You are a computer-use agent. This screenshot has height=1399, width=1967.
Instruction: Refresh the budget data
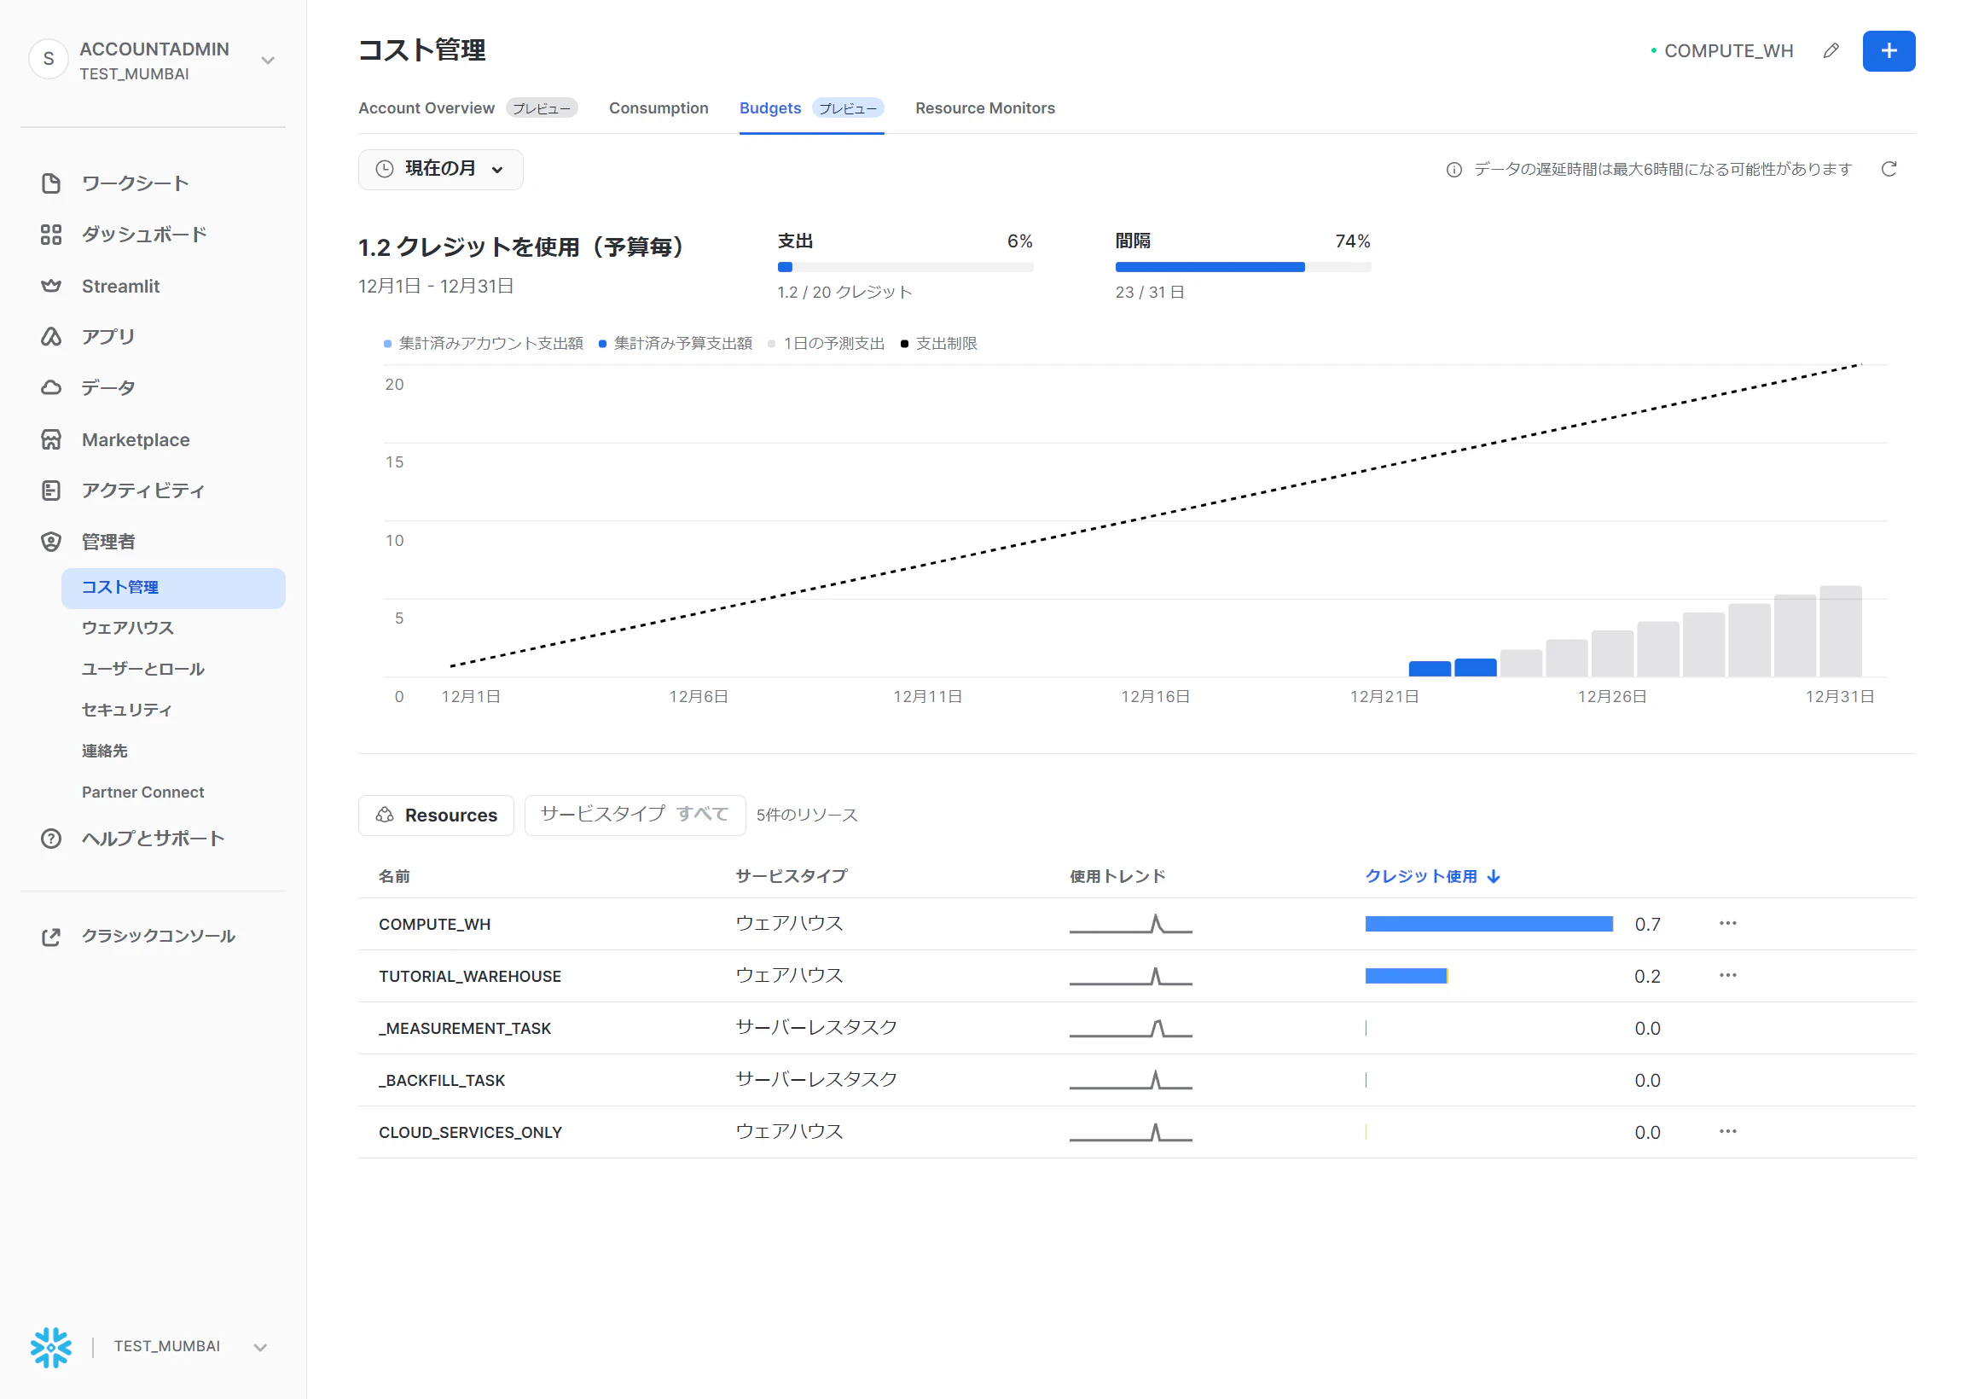1889,169
